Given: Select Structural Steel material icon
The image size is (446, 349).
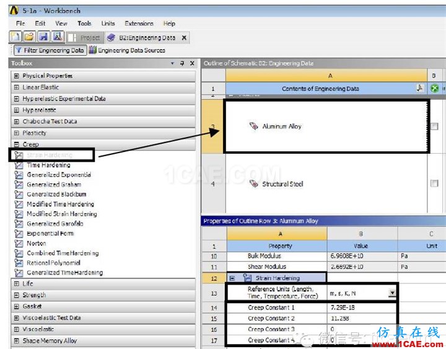Looking at the screenshot, I should pos(254,183).
